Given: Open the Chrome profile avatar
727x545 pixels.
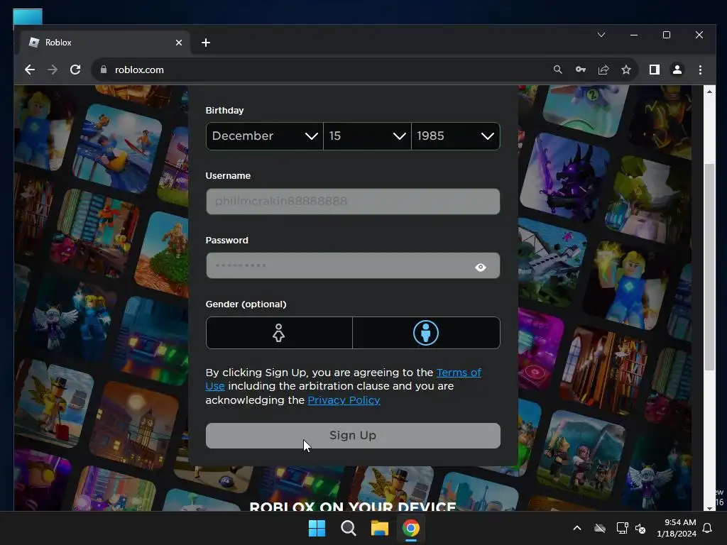Looking at the screenshot, I should (x=677, y=70).
